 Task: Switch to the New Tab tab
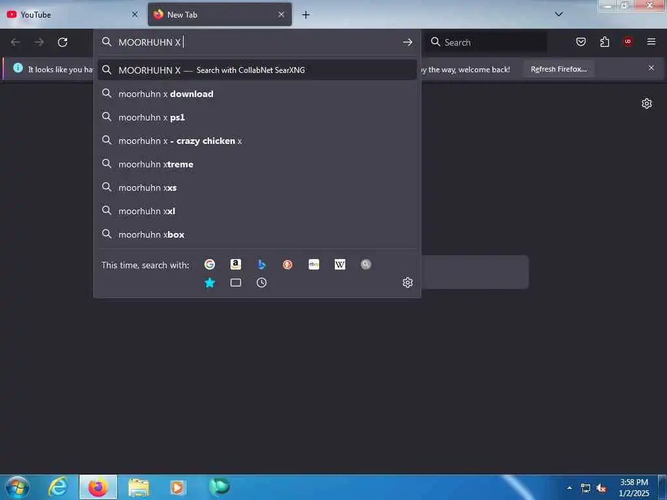pyautogui.click(x=220, y=14)
